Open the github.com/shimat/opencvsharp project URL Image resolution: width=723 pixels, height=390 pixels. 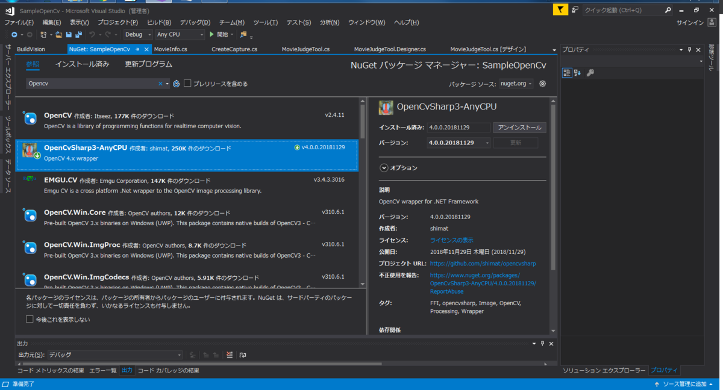[x=483, y=264]
